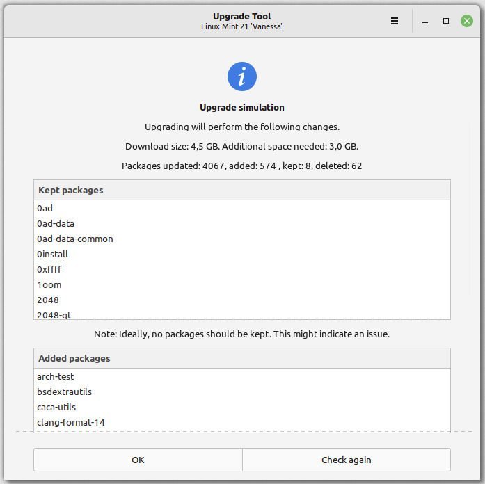The height and width of the screenshot is (484, 485).
Task: Select the 0ad package row
Action: coord(45,208)
